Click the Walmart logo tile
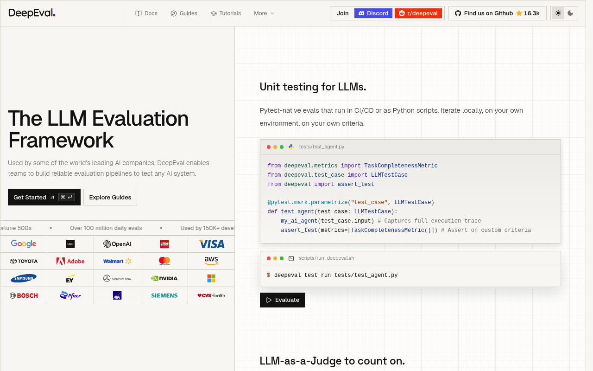 [117, 261]
